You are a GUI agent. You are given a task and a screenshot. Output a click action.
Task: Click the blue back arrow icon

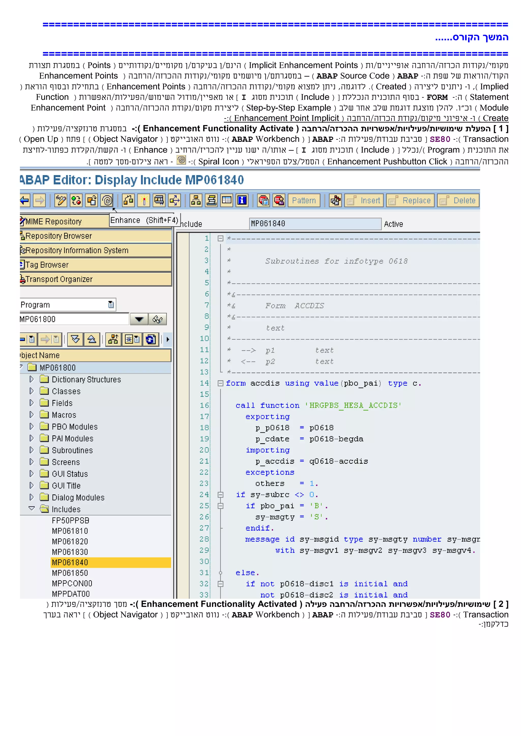click(25, 201)
